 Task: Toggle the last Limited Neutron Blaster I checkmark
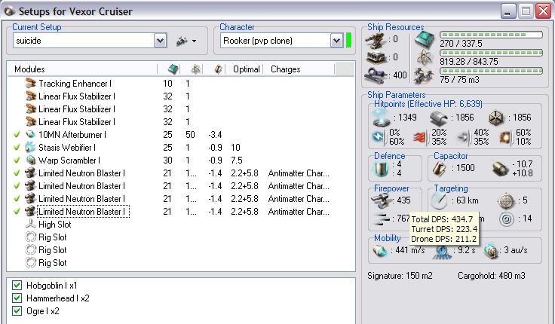(x=17, y=212)
